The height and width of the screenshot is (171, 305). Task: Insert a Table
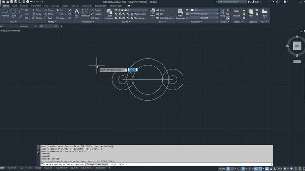[95, 18]
